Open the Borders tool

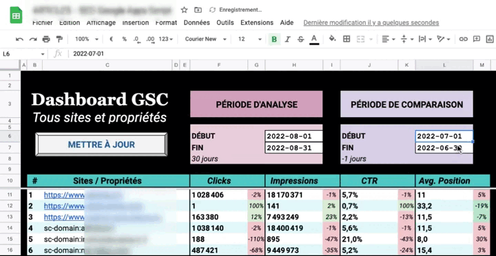[x=347, y=39]
